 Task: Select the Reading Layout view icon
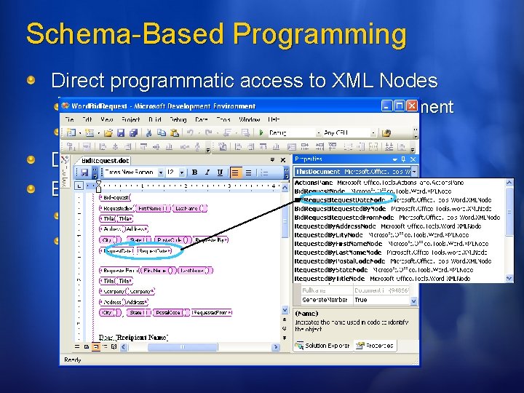114,347
